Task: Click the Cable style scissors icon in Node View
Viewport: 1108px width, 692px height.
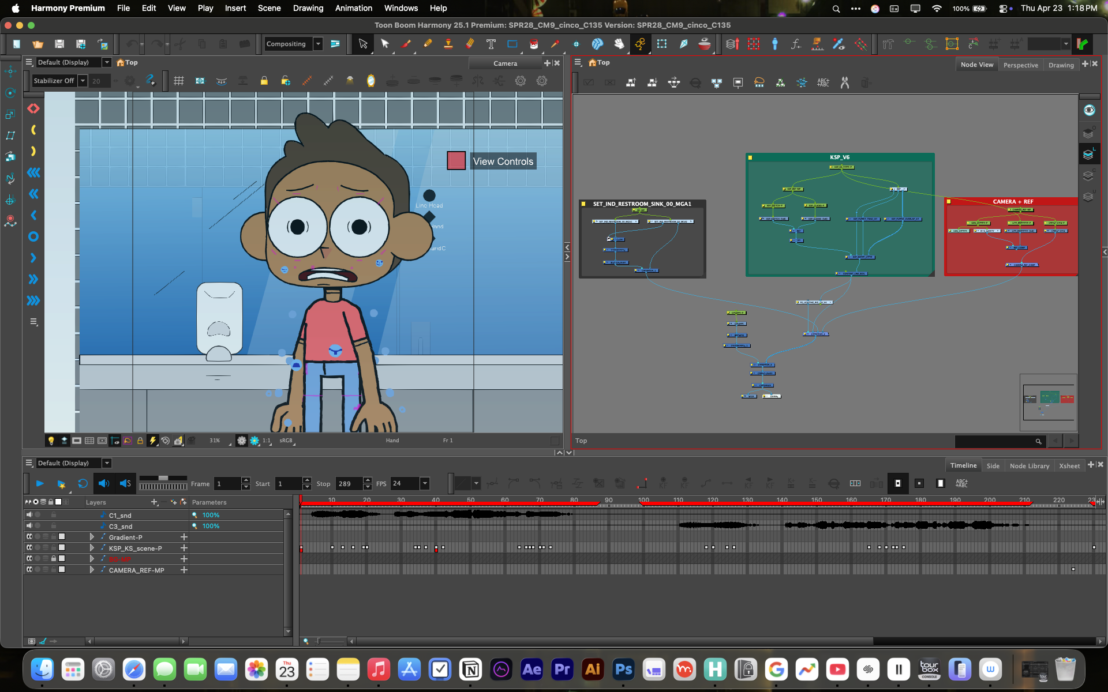Action: (845, 82)
